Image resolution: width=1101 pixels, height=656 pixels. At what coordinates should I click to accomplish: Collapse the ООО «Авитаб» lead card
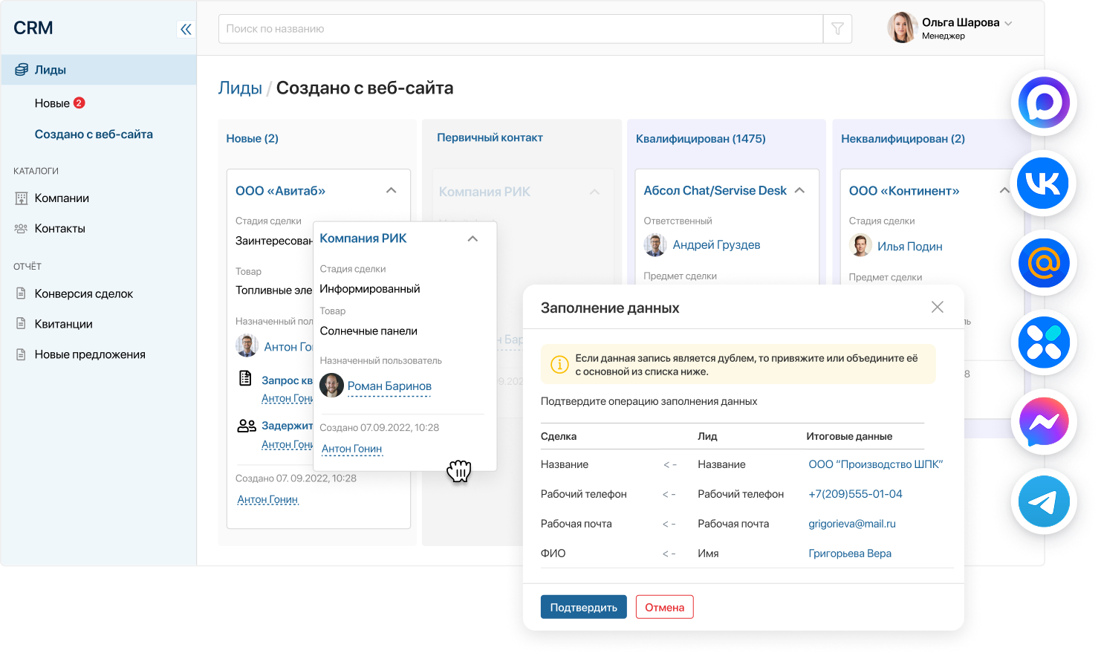coord(391,190)
